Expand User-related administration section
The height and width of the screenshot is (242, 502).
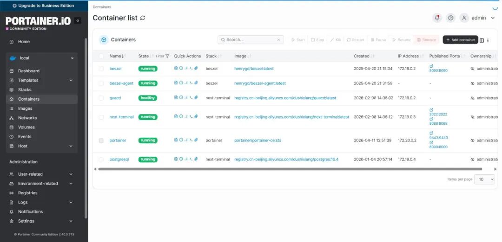(71, 174)
